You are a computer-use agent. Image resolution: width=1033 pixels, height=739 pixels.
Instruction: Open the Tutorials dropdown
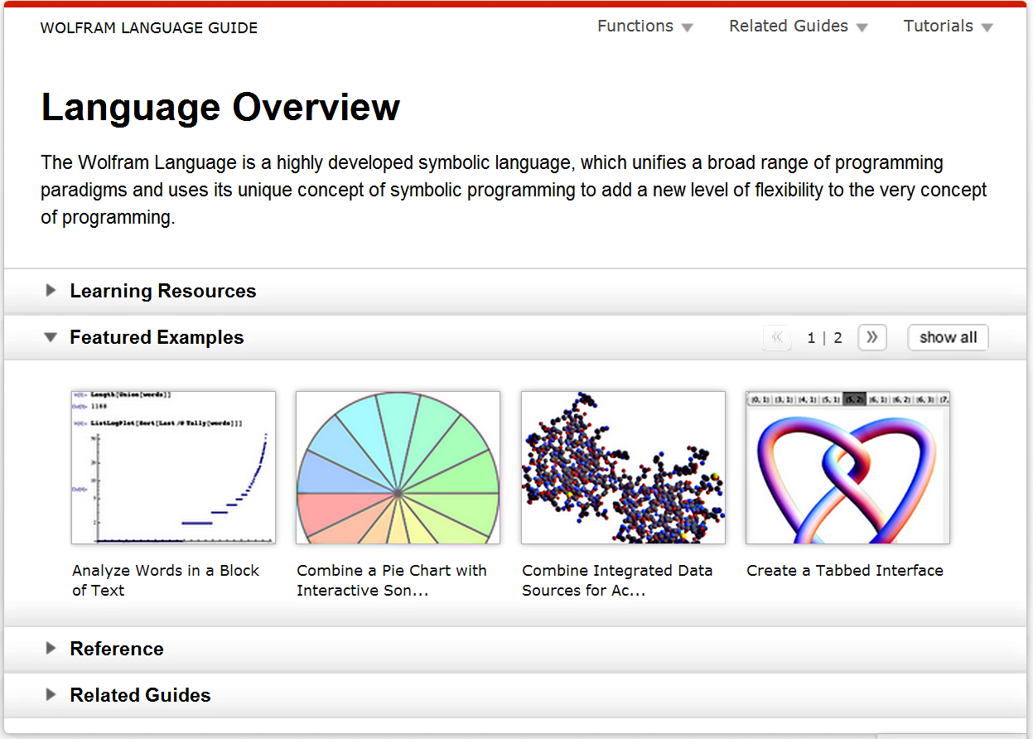point(948,26)
